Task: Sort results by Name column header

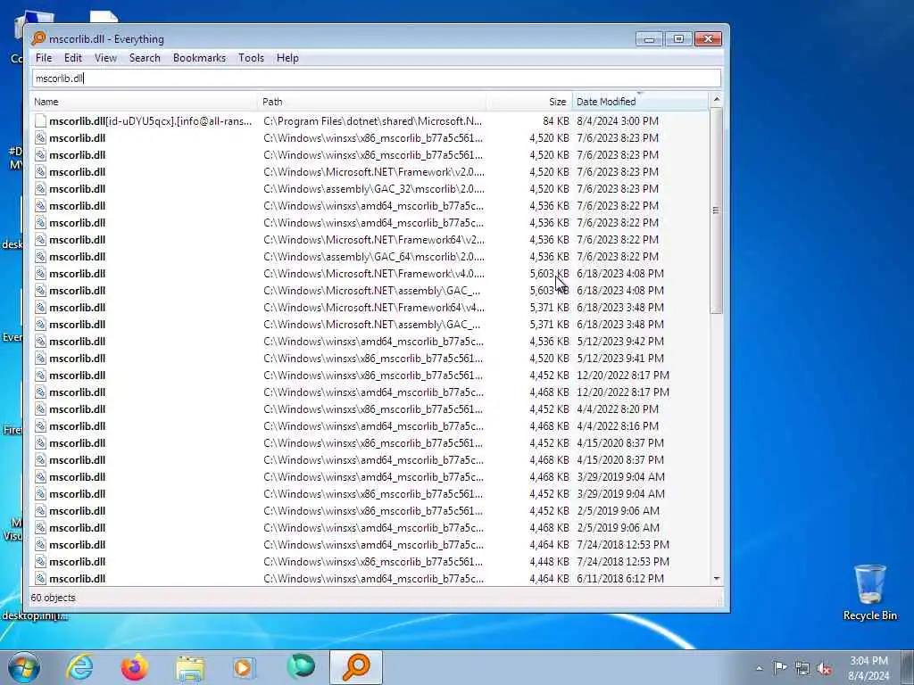Action: tap(144, 102)
